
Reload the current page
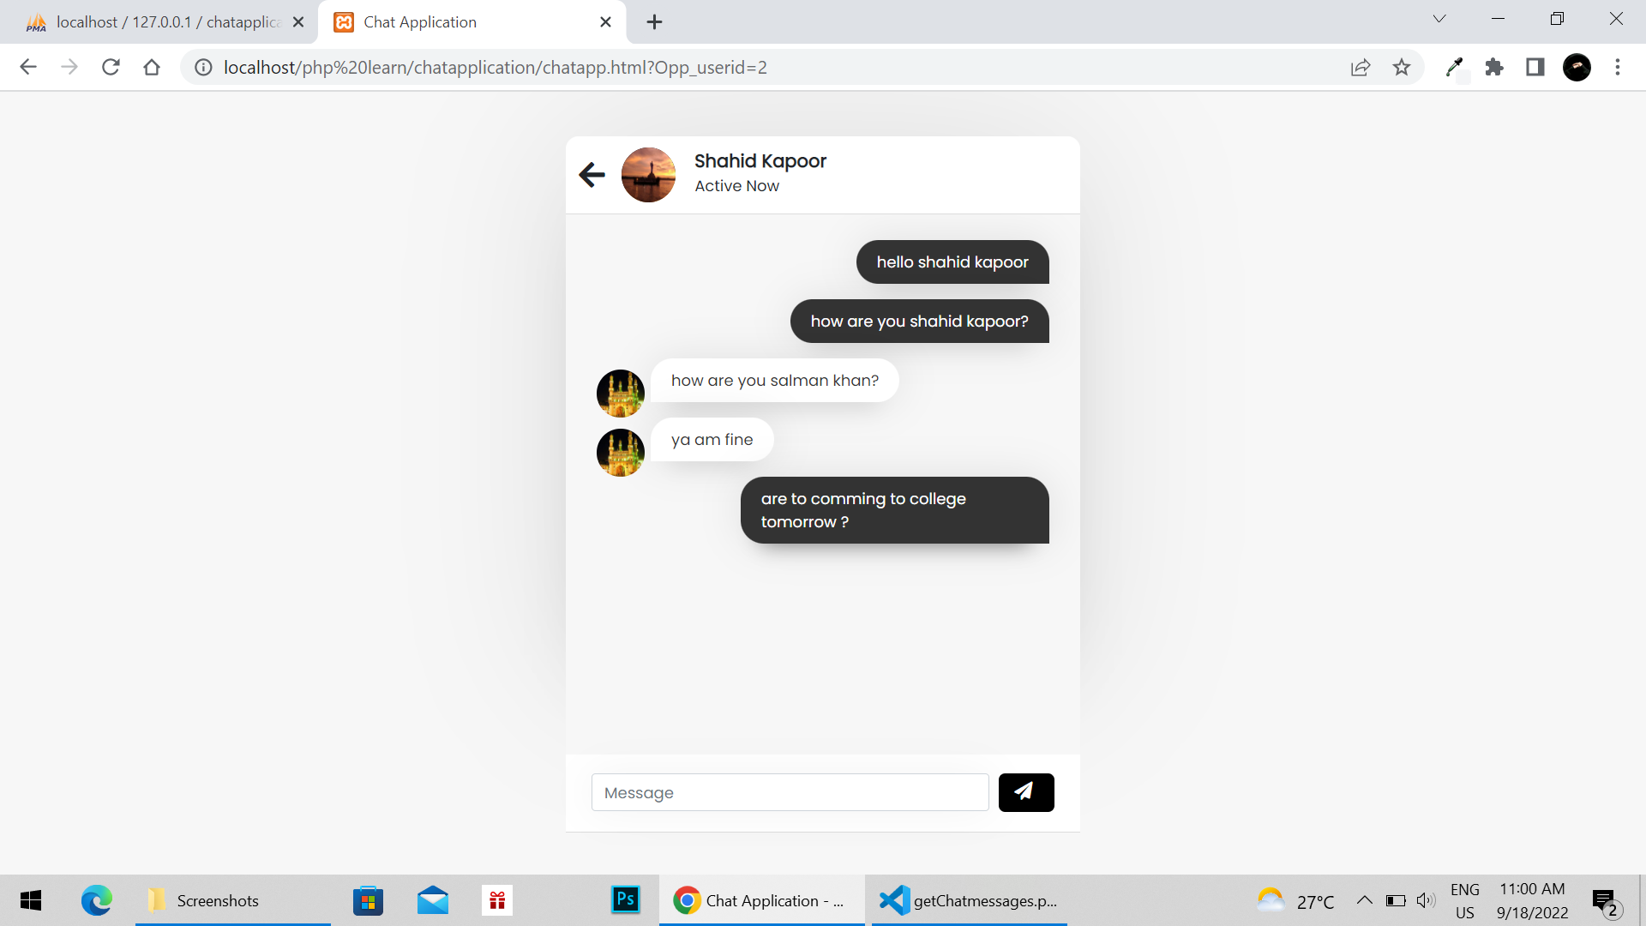click(x=111, y=67)
